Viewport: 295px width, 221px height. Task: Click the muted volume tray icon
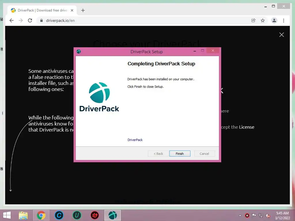pyautogui.click(x=268, y=216)
